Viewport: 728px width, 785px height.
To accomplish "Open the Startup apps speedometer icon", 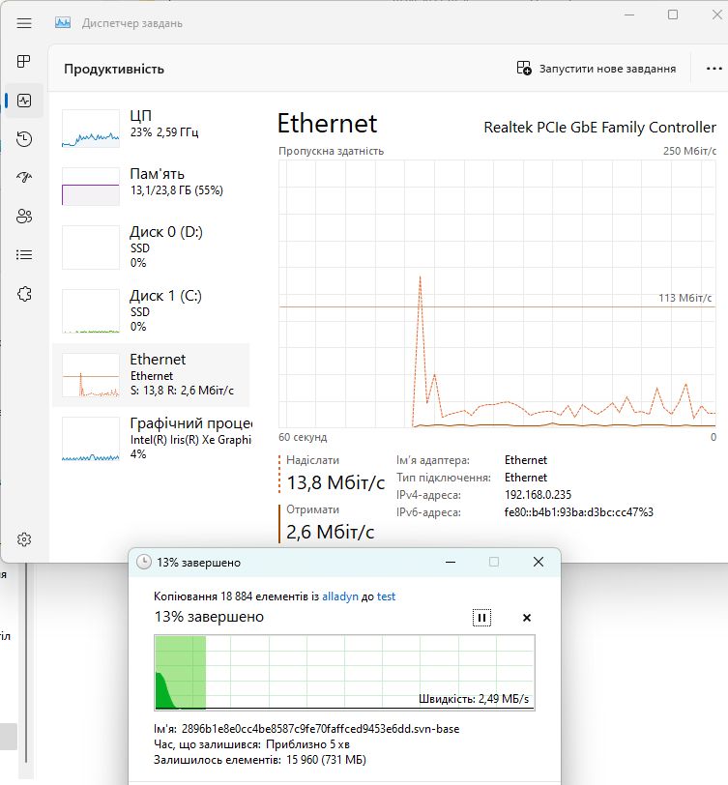I will [x=24, y=177].
